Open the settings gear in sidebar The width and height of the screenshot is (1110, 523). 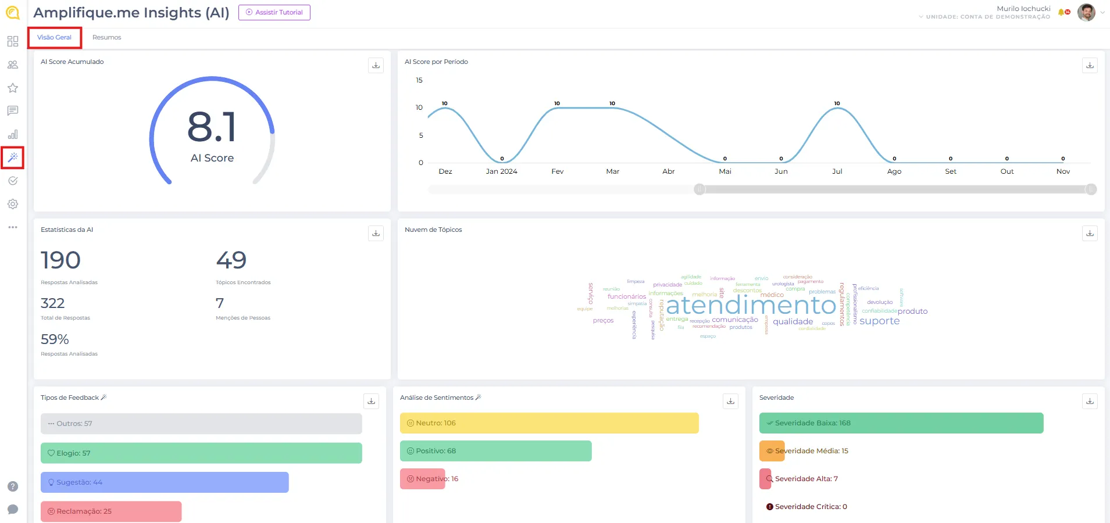click(x=13, y=204)
